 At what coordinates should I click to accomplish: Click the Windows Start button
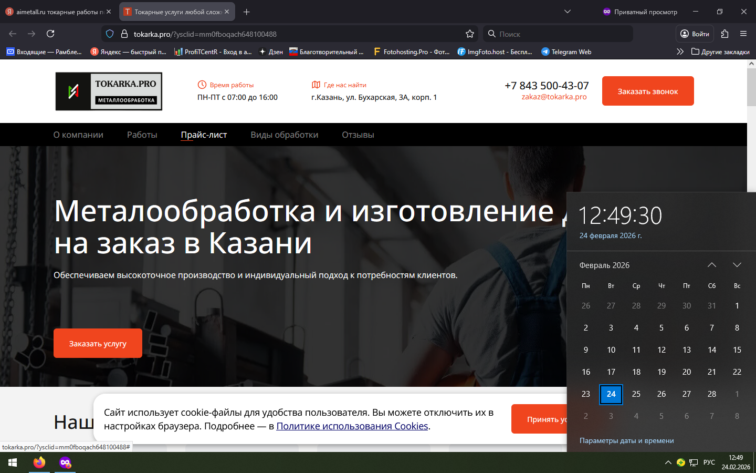click(13, 462)
